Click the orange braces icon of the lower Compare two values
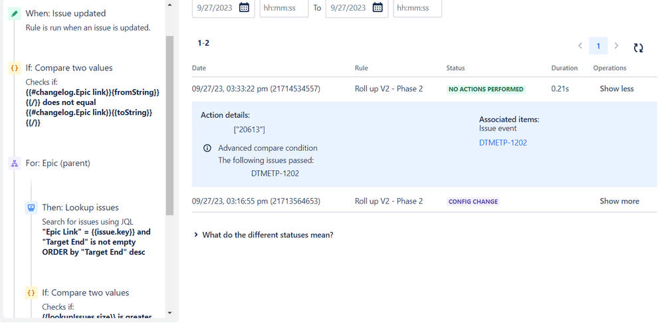The width and height of the screenshot is (664, 329). 31,292
